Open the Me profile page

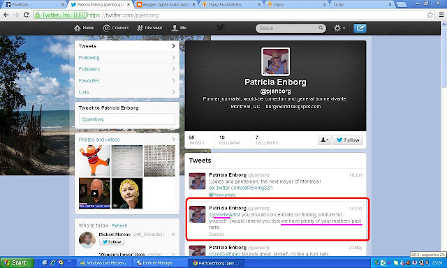[179, 28]
